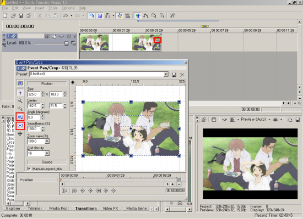303x219 pixels.
Task: Open Preset dropdown in Event Pan/Crop
Action: pos(166,74)
